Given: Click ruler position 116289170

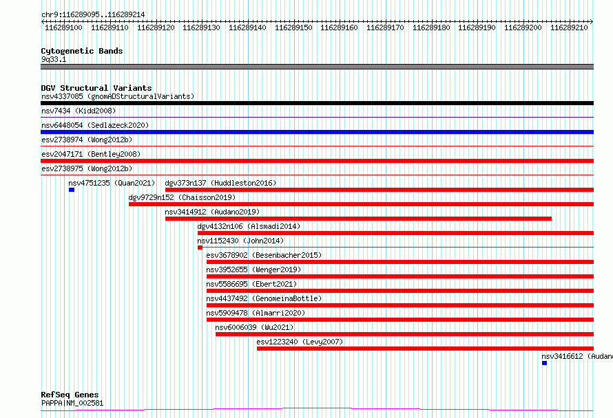Looking at the screenshot, I should [385, 27].
